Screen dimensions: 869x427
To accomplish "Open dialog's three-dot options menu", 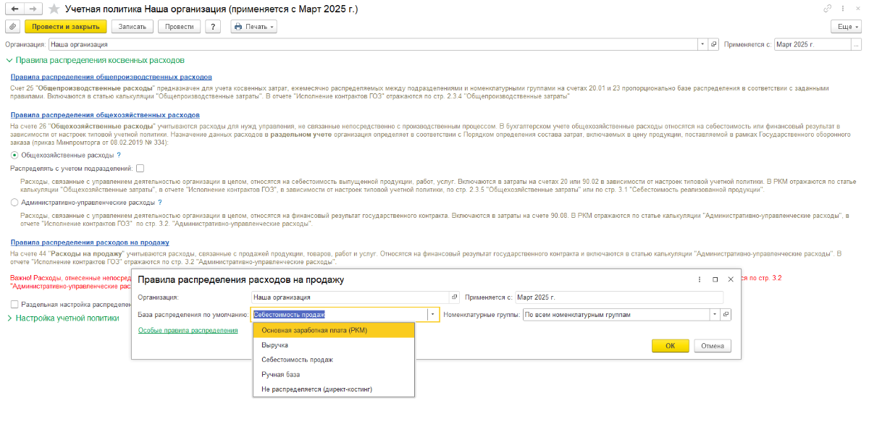I will pyautogui.click(x=699, y=279).
